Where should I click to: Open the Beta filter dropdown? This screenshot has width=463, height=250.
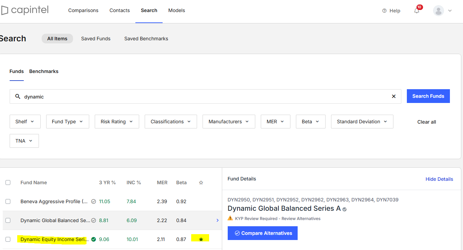[311, 122]
